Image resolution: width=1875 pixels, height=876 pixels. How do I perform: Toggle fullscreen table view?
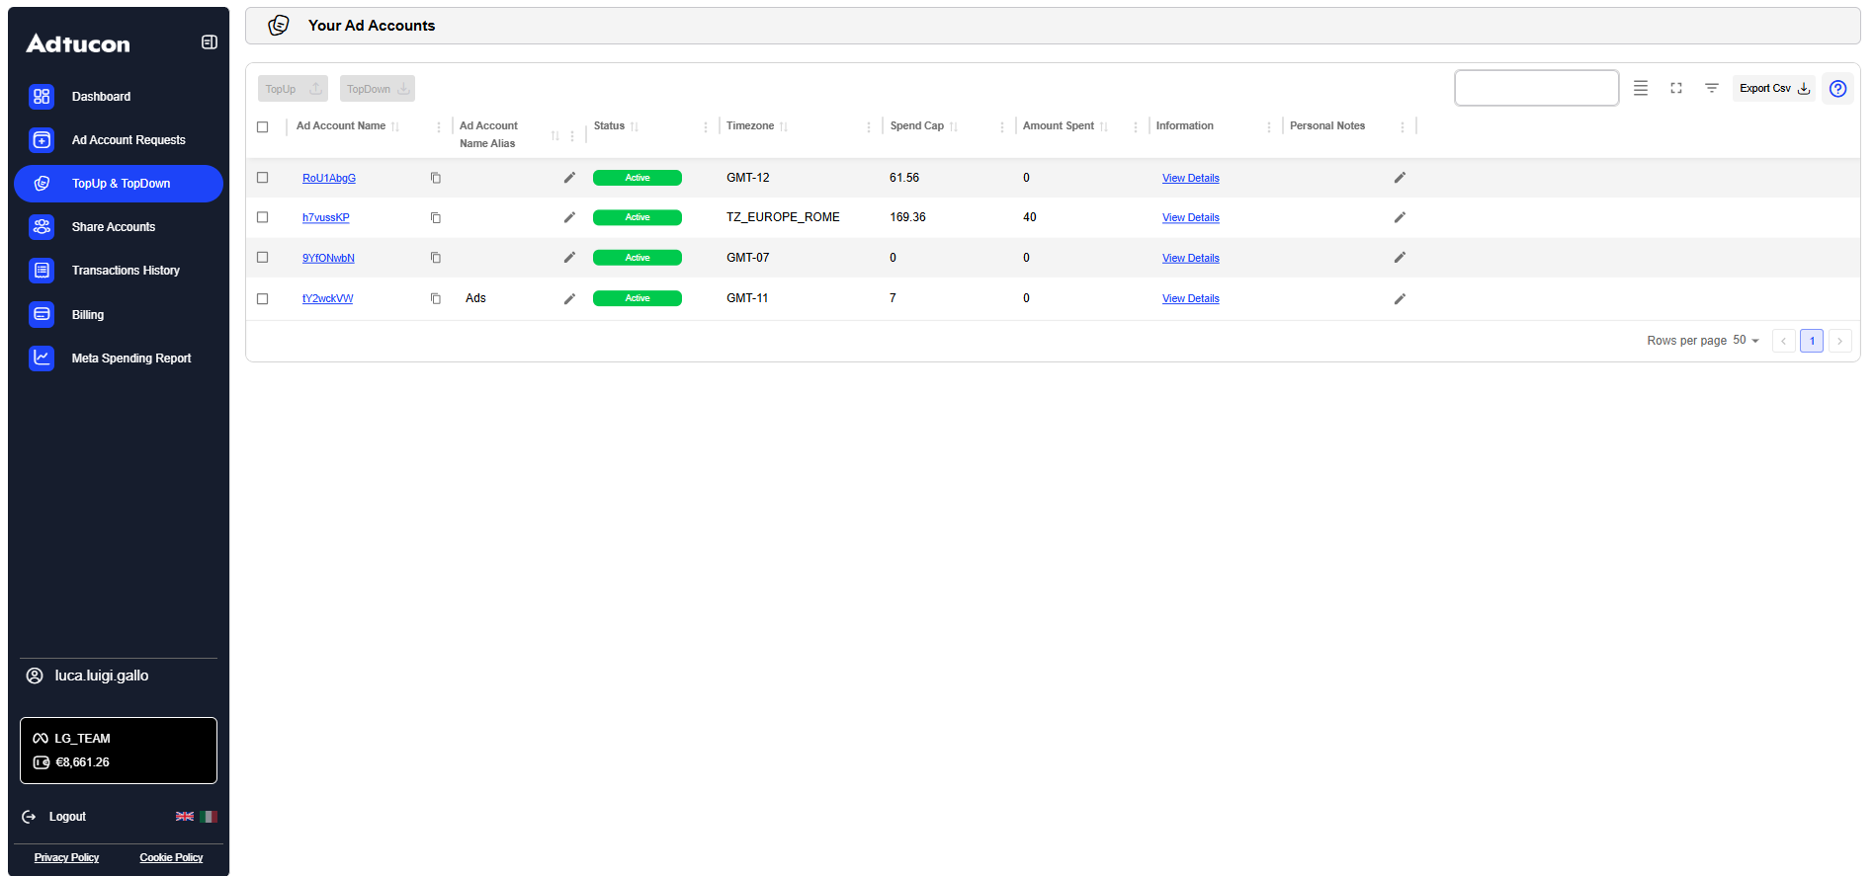1676,89
